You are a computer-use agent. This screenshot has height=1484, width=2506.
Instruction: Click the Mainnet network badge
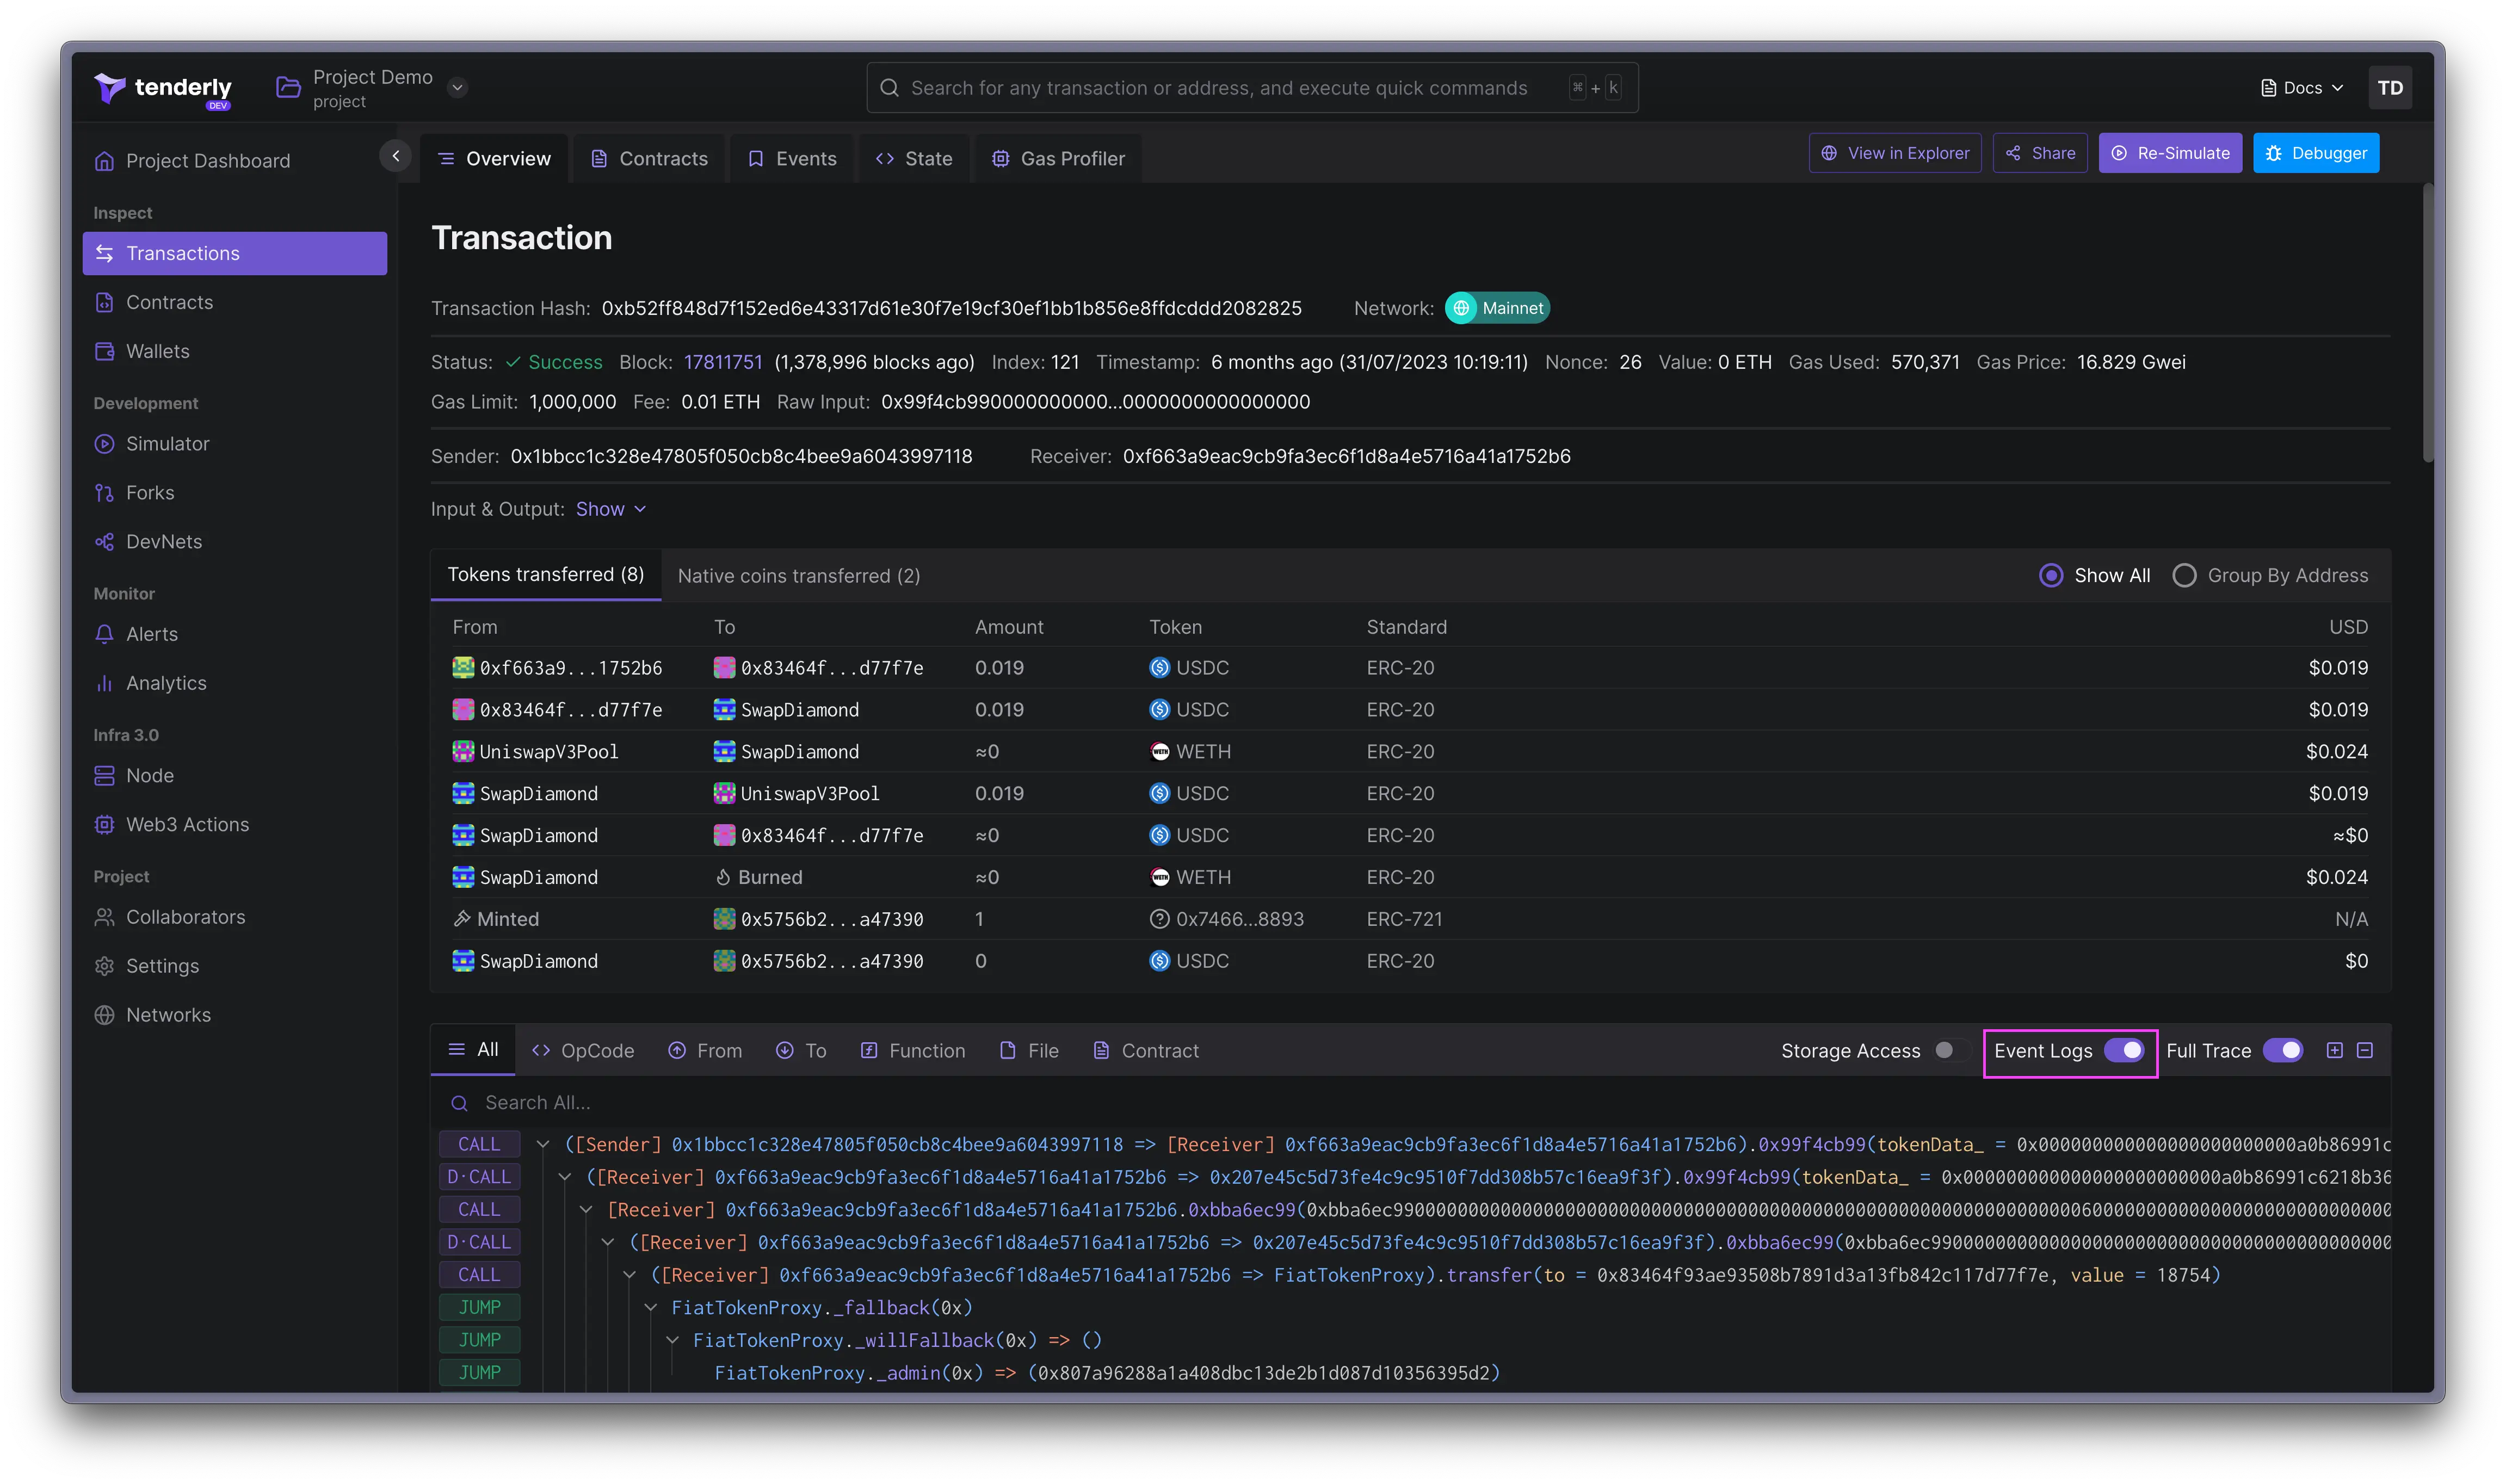[1497, 308]
